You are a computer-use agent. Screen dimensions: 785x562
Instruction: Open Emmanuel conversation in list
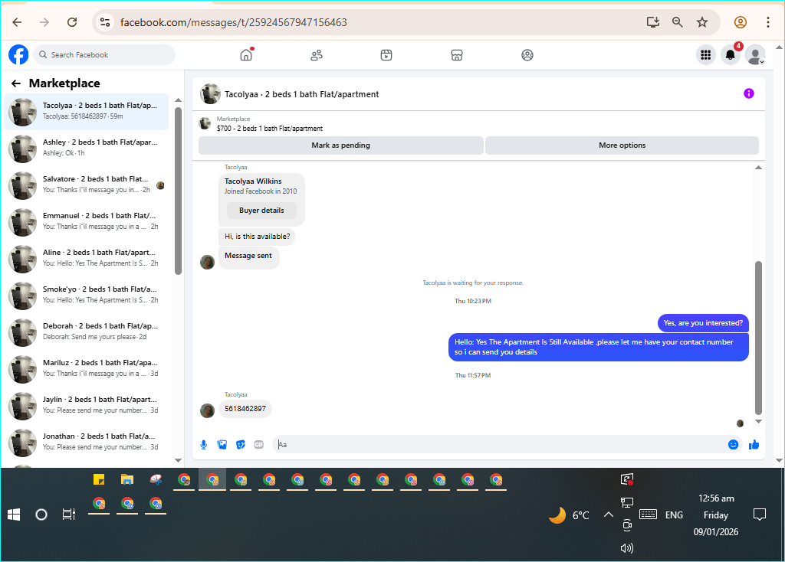point(87,221)
